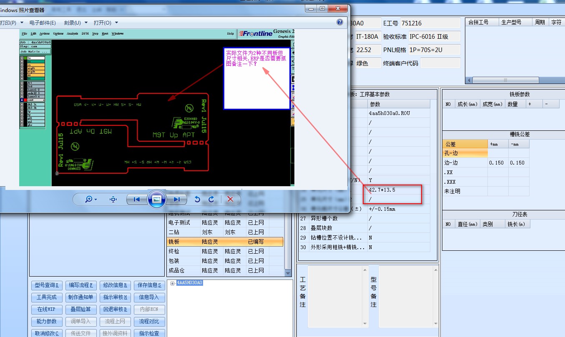This screenshot has width=565, height=337.
Task: Click the 4aa5h030a0.ROU parameter cell
Action: pos(398,113)
